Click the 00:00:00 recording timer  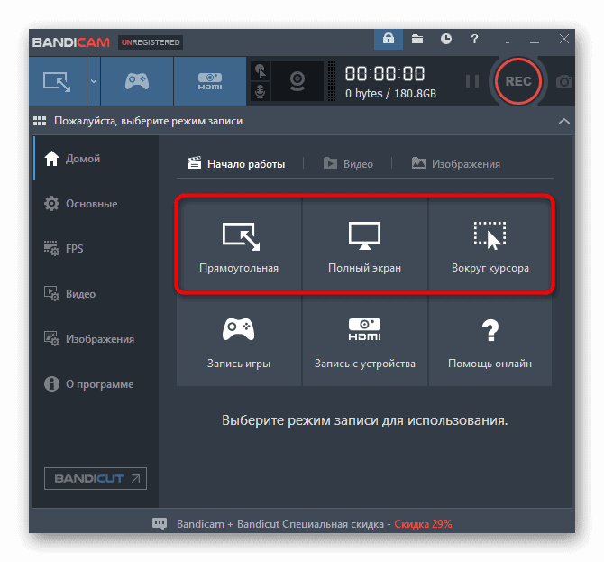385,73
